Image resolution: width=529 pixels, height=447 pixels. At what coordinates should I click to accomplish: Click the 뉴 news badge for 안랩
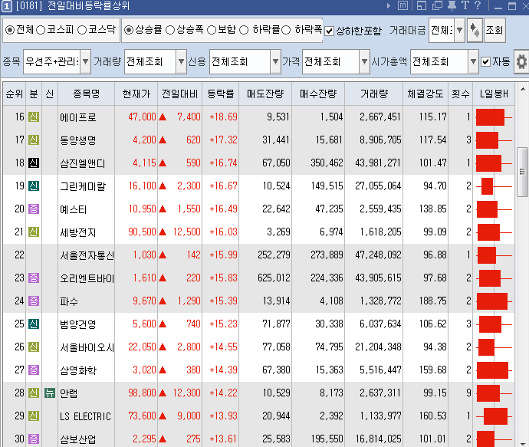tap(50, 393)
